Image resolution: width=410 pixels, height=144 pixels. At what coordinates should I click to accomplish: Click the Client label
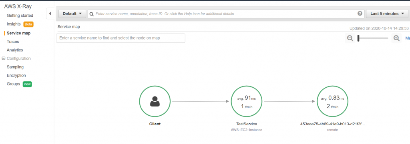coord(155,124)
